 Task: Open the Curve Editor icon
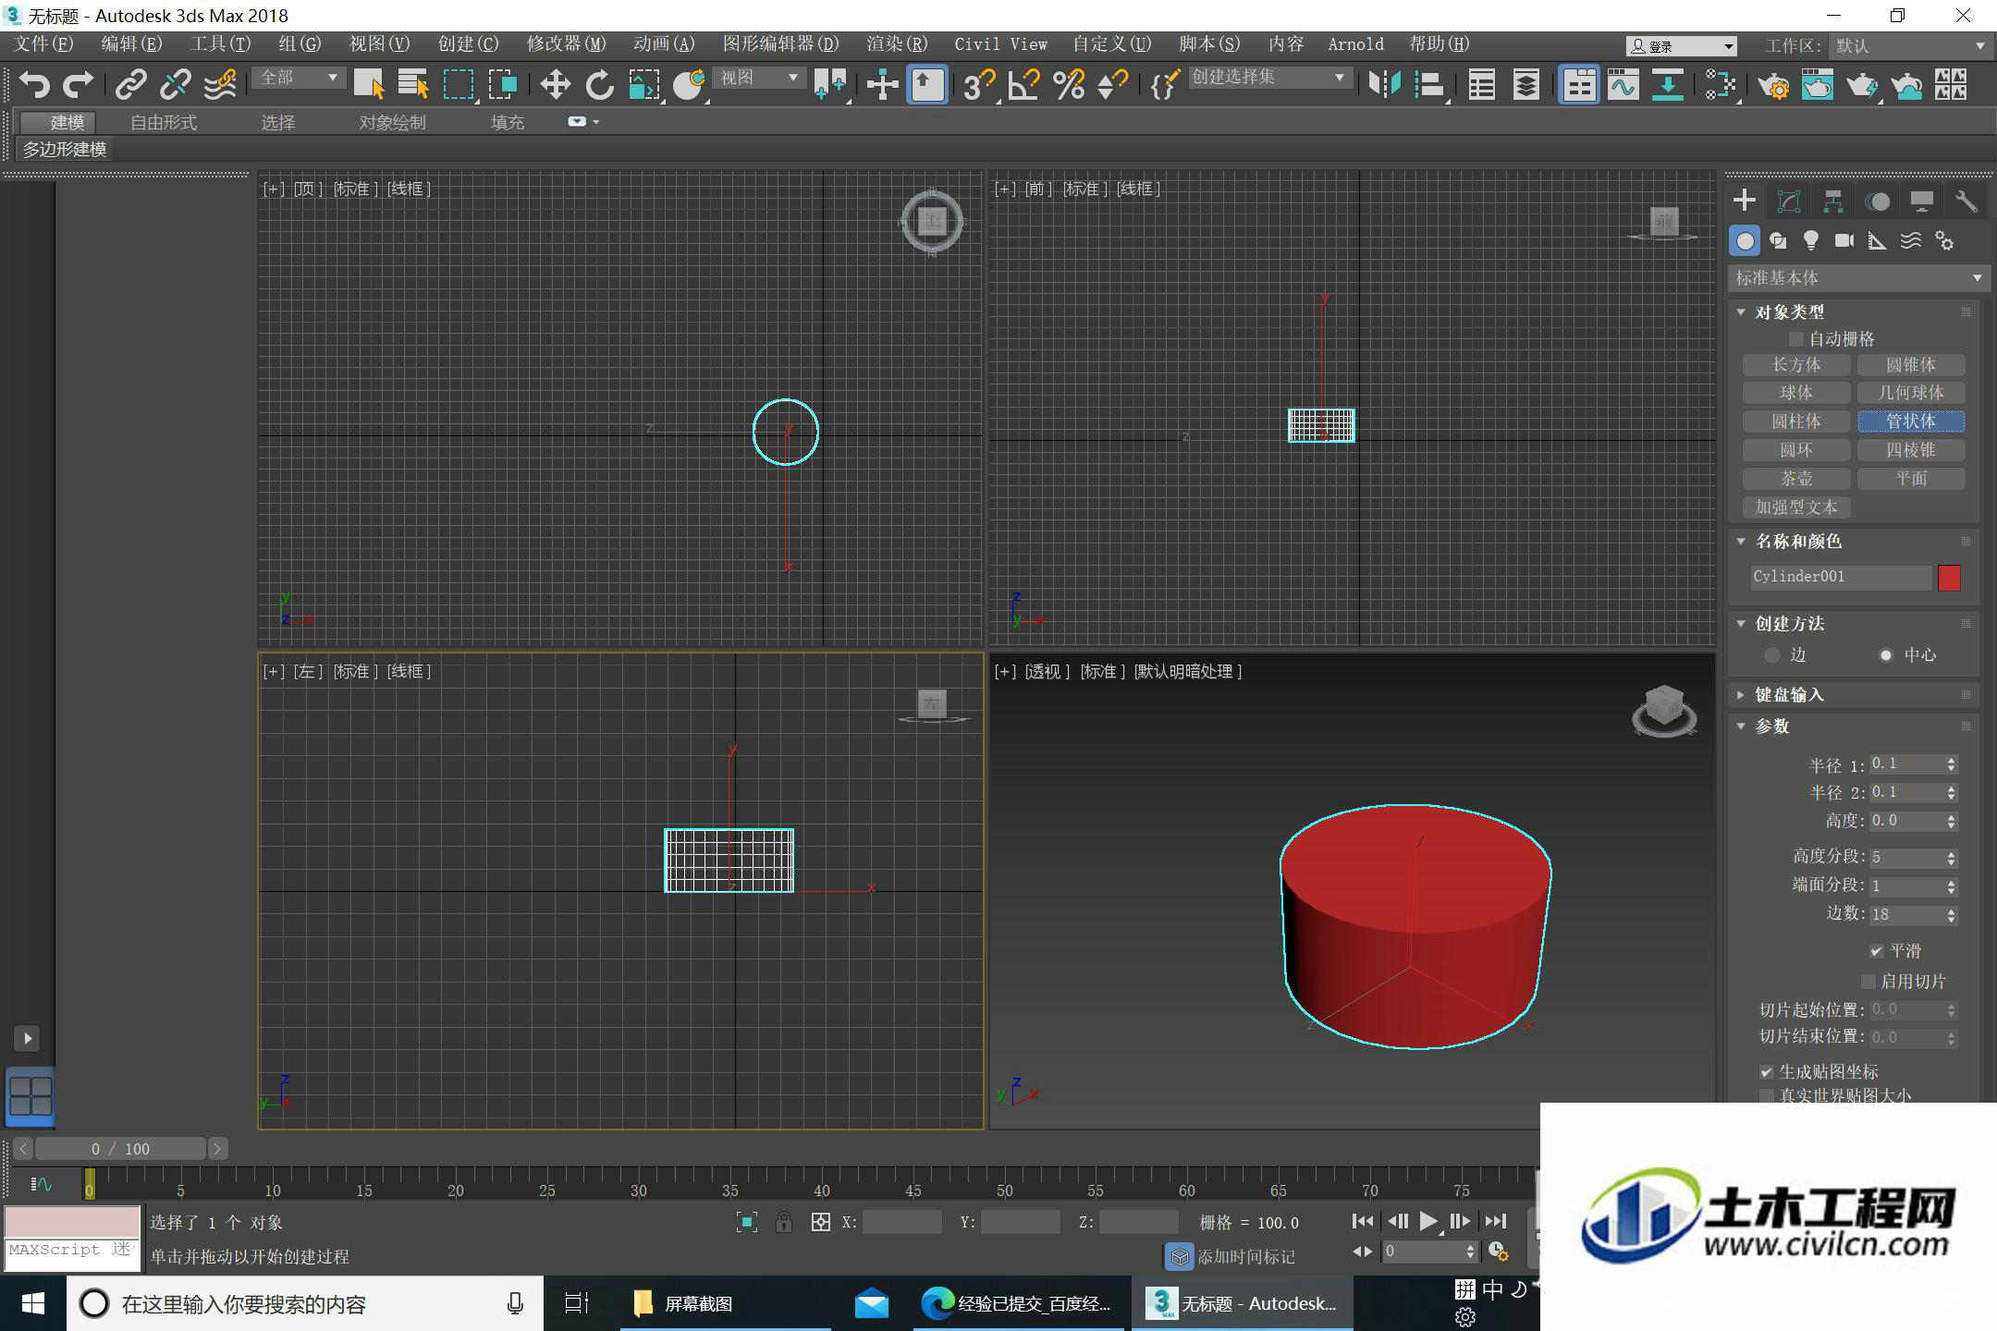pyautogui.click(x=1623, y=85)
